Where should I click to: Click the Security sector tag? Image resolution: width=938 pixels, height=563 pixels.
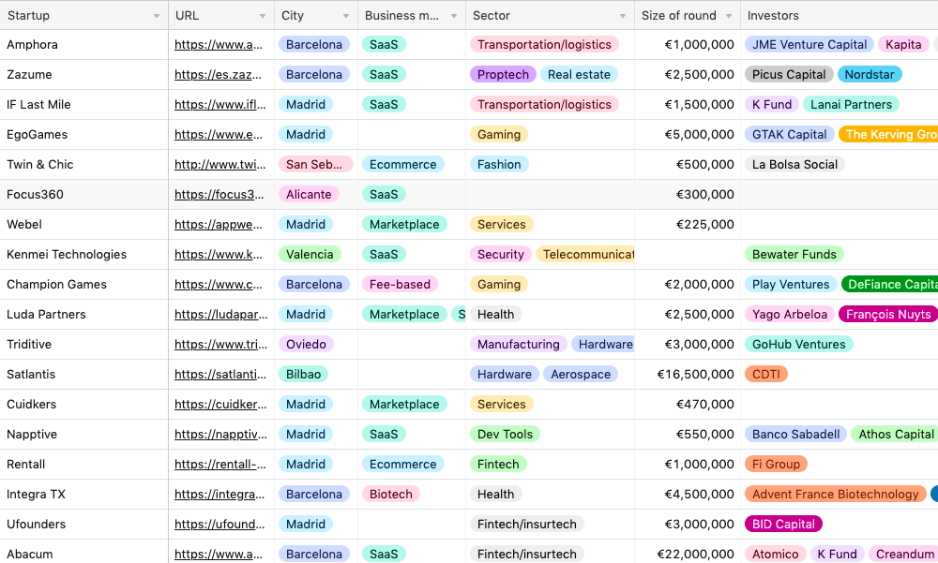(x=501, y=254)
